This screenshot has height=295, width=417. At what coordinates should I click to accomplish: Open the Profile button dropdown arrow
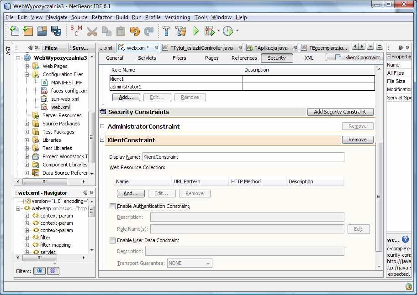pyautogui.click(x=237, y=31)
